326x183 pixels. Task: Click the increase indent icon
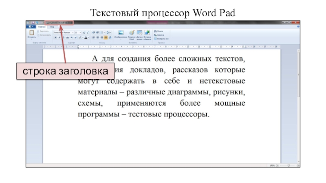97,33
